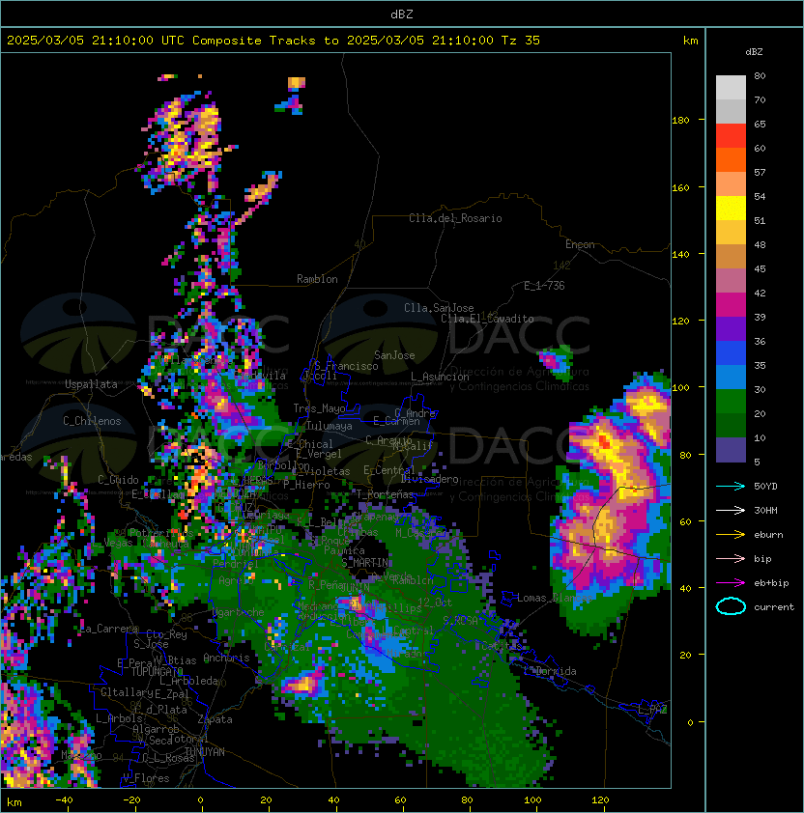Click the Divisadero place label
The width and height of the screenshot is (804, 813).
429,479
